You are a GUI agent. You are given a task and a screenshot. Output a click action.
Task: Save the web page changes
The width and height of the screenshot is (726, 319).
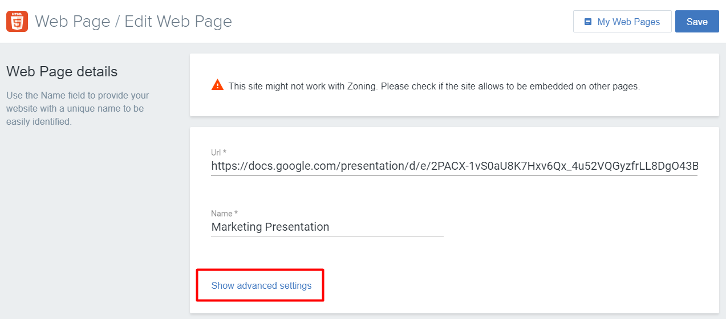point(697,22)
